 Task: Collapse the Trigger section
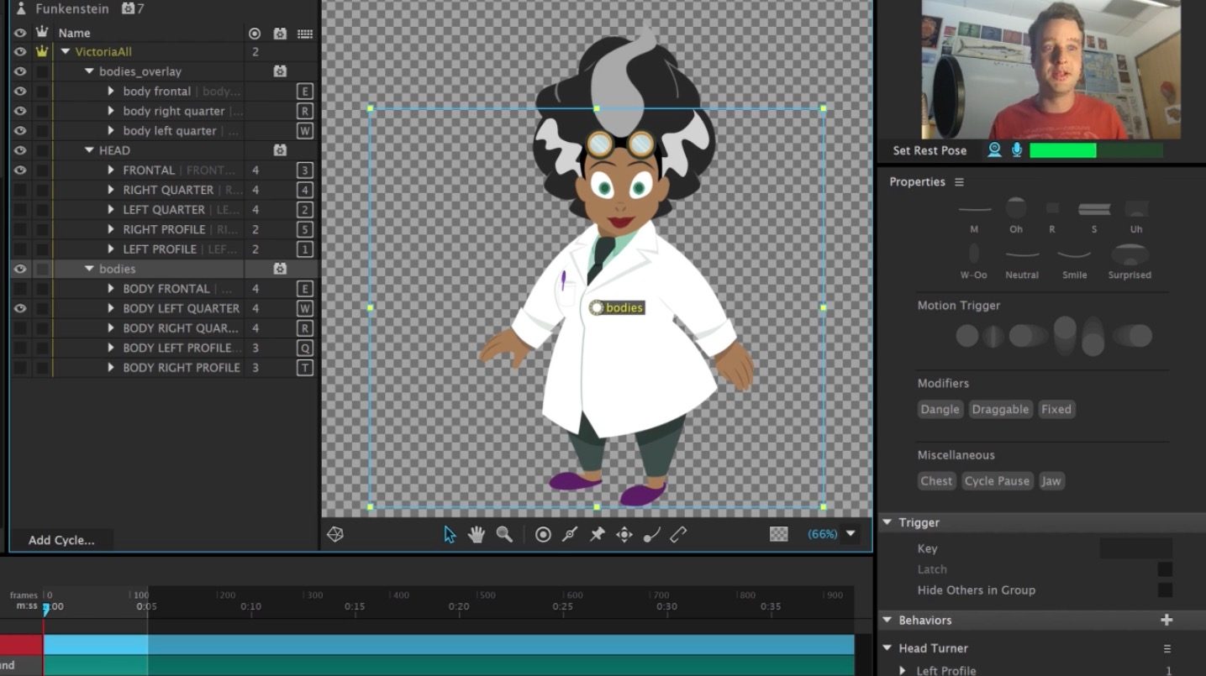pos(887,522)
